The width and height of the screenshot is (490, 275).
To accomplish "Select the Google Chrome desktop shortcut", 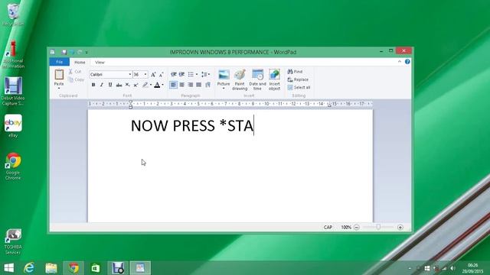I will coord(13,167).
